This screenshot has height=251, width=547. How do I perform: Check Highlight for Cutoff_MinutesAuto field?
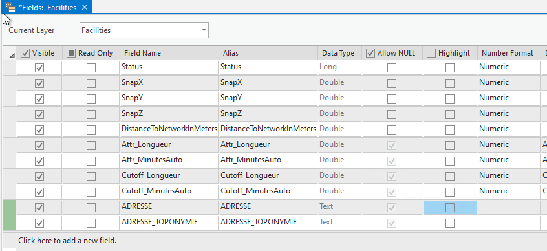450,191
